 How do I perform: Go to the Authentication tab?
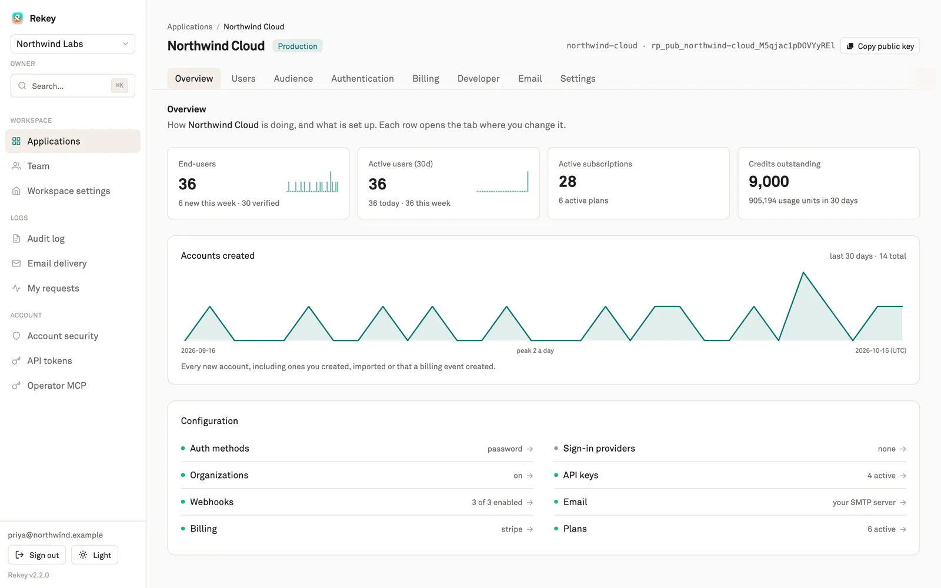[x=362, y=79]
